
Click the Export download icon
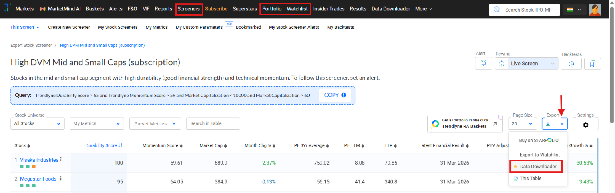click(548, 124)
